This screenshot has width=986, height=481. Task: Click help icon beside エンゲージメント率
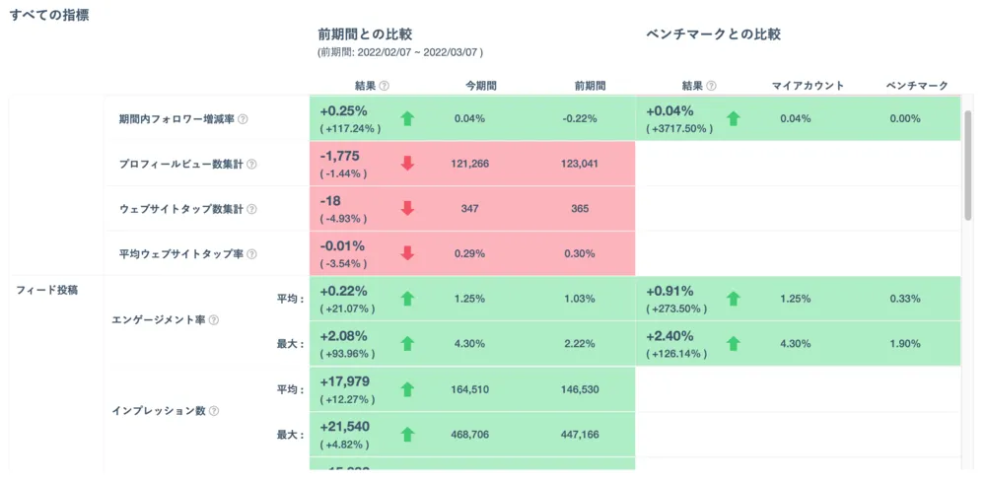click(214, 320)
